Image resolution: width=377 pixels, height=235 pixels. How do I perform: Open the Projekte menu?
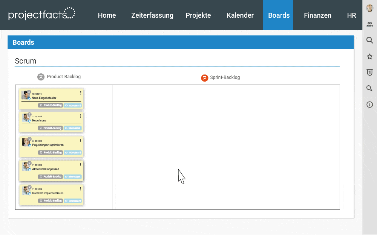coord(198,15)
